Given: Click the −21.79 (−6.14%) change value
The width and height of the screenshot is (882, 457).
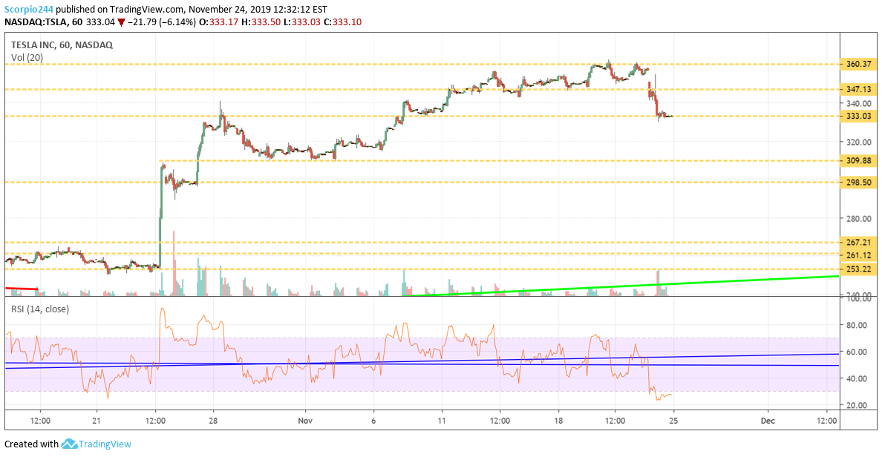Looking at the screenshot, I should click(161, 22).
